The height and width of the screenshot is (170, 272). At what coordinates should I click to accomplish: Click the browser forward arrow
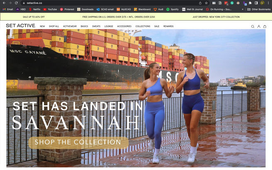pos(10,3)
